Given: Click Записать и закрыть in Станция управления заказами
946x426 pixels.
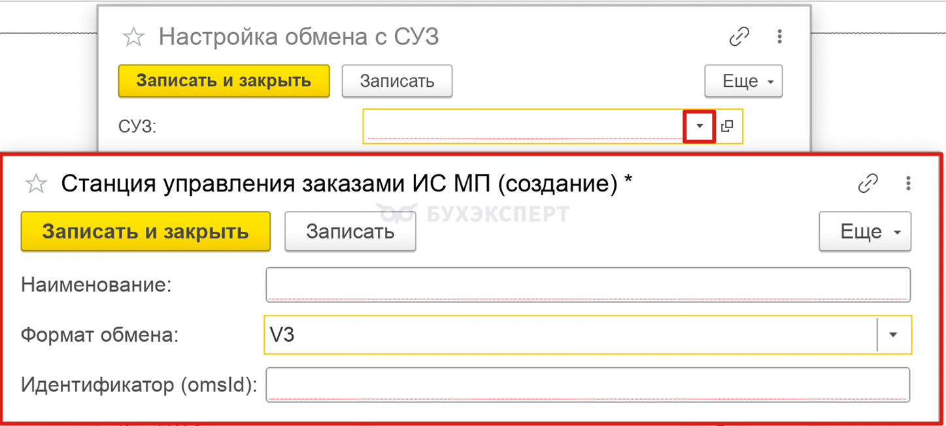Looking at the screenshot, I should tap(145, 231).
